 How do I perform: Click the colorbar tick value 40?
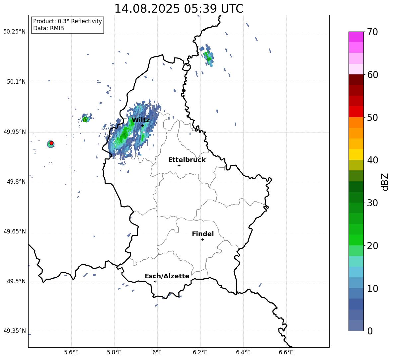coord(372,160)
